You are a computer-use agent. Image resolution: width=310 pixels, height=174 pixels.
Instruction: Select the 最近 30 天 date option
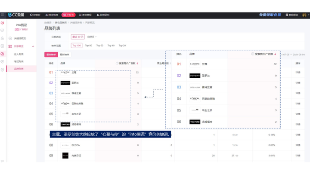point(77,37)
